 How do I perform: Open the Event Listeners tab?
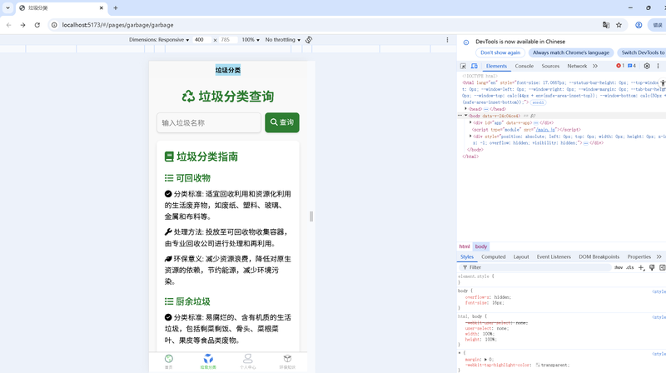(x=554, y=256)
